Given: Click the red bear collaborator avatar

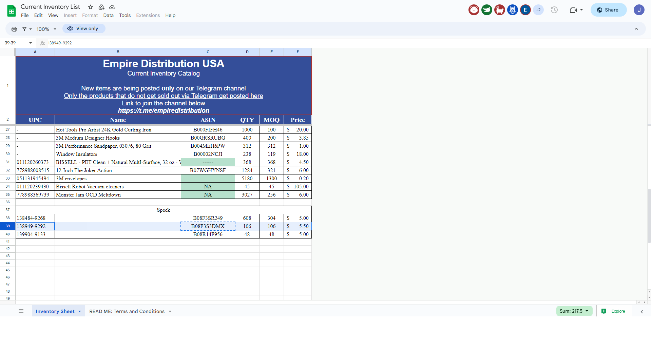Looking at the screenshot, I should (x=474, y=10).
